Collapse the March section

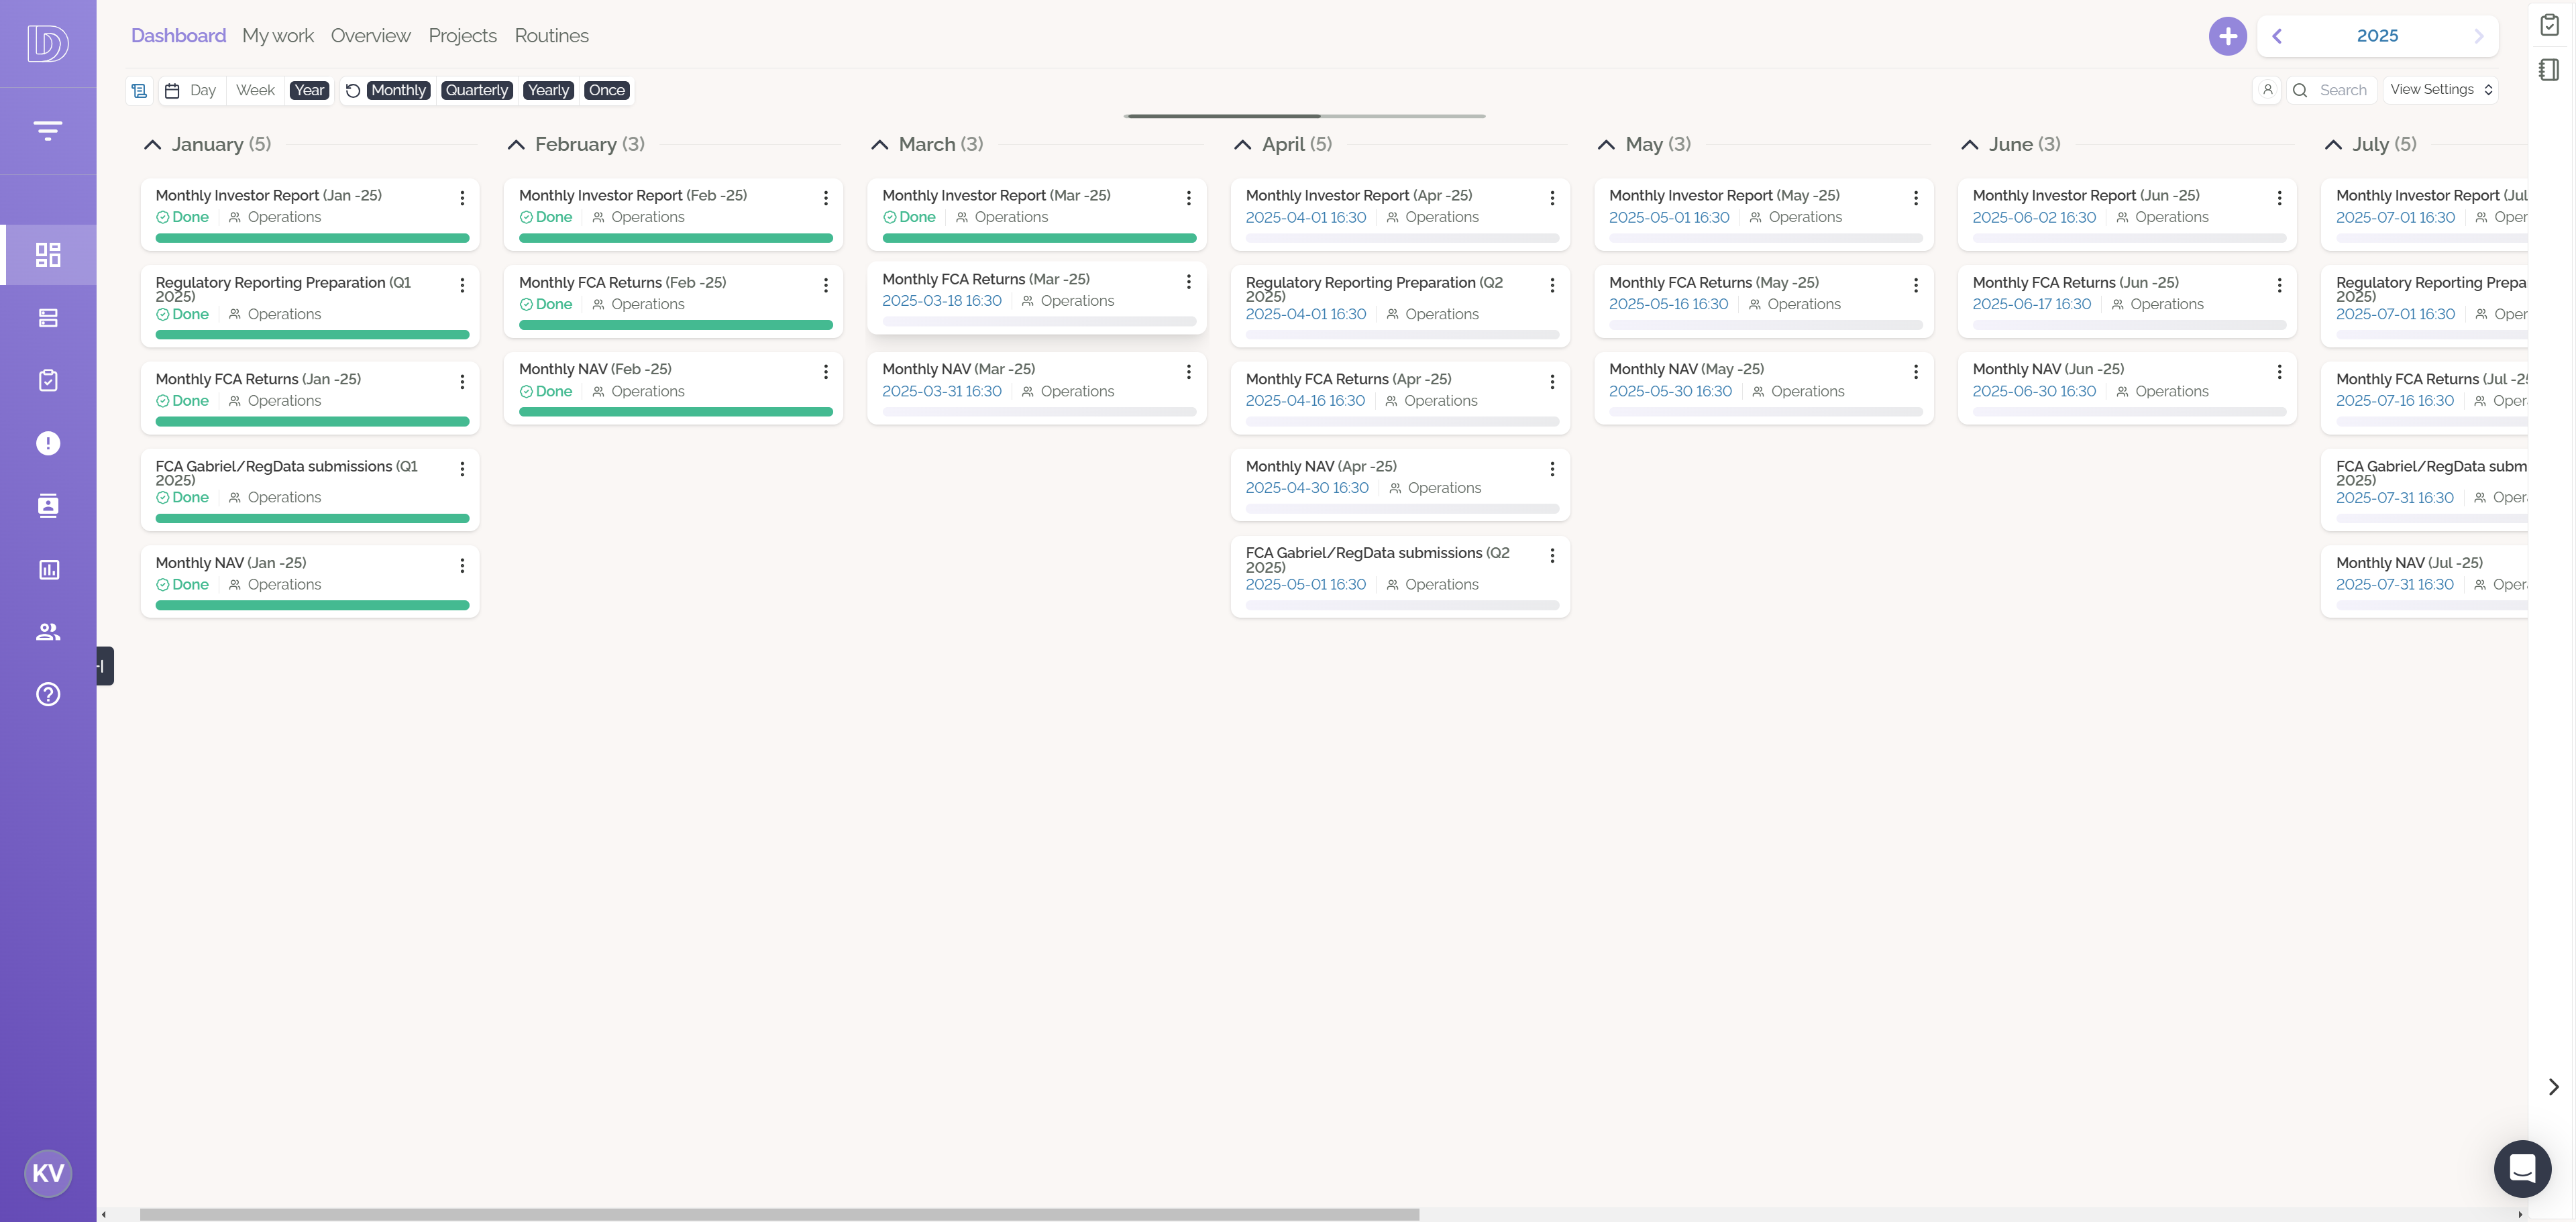point(879,145)
